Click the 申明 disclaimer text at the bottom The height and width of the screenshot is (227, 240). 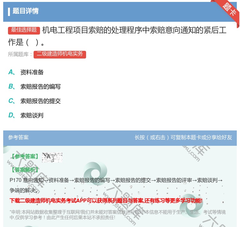pyautogui.click(x=117, y=215)
